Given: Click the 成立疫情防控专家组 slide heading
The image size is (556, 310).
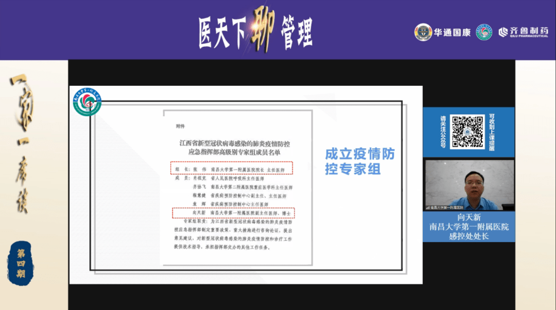Looking at the screenshot, I should coord(359,161).
